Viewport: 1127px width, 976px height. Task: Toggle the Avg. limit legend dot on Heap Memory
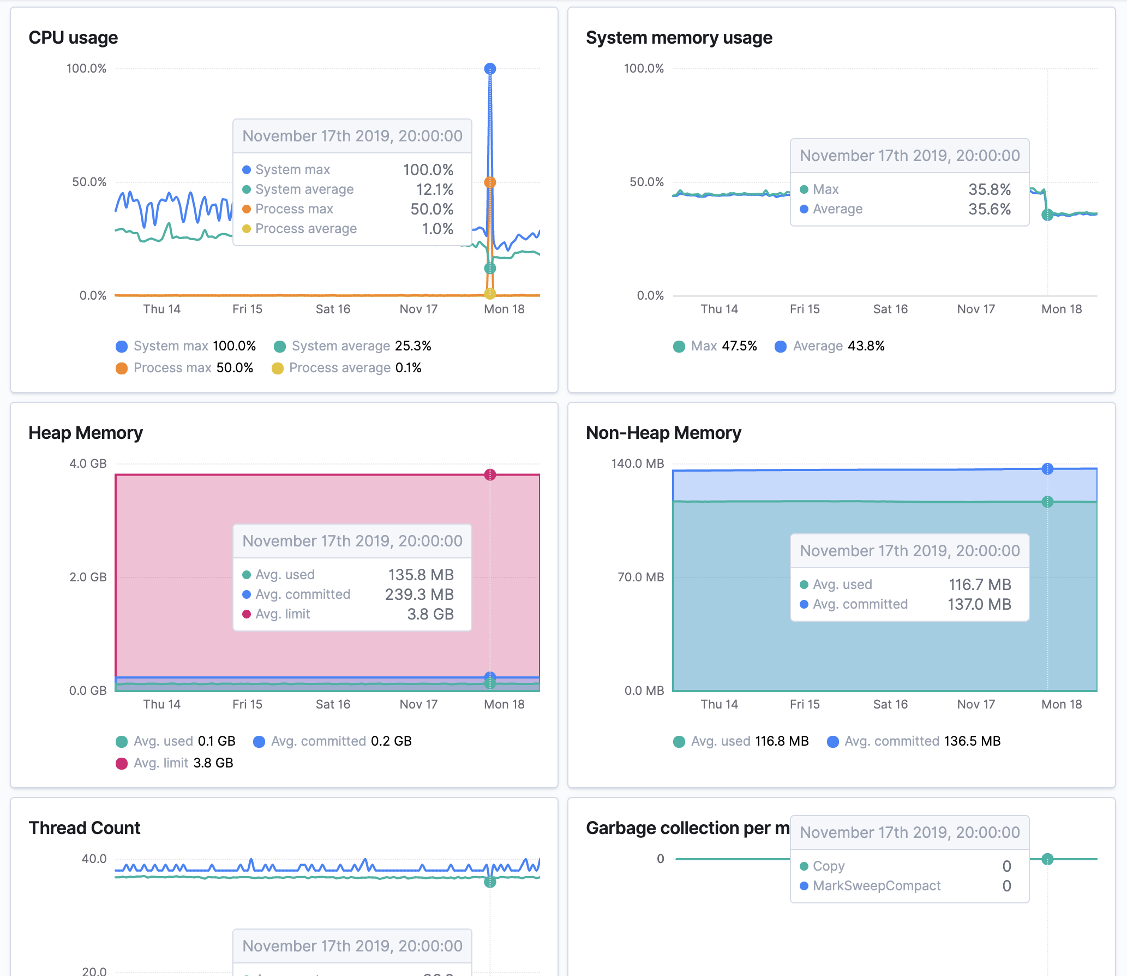click(x=121, y=763)
